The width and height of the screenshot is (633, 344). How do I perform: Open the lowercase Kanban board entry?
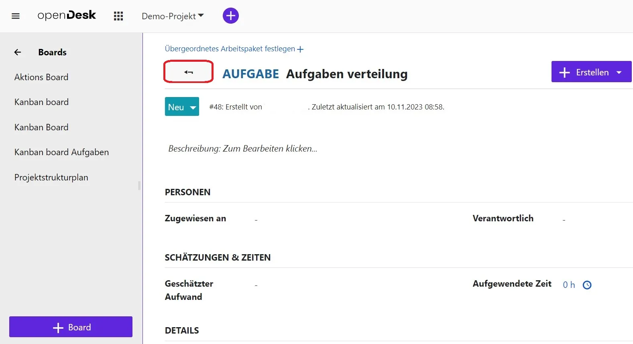coord(41,102)
